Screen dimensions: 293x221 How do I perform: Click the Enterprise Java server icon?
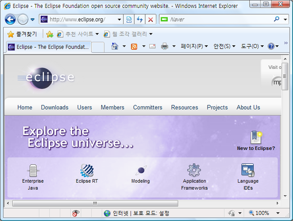tap(33, 170)
